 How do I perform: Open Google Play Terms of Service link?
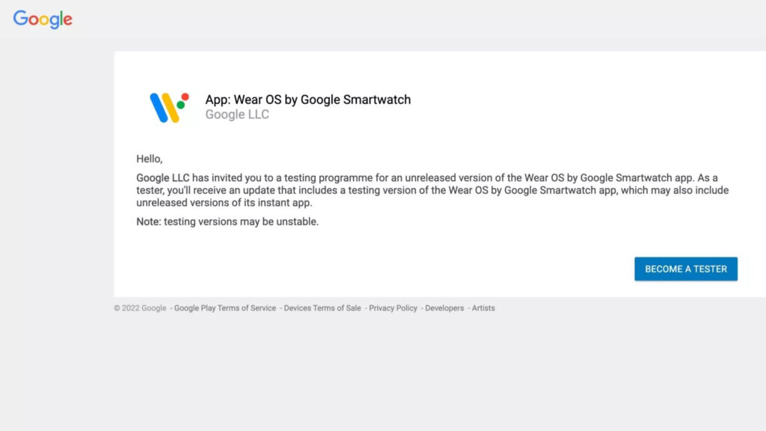pyautogui.click(x=225, y=308)
